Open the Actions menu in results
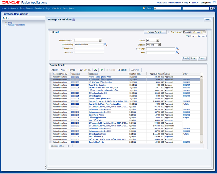Viewport: 217px width, 174px height. [x=55, y=70]
